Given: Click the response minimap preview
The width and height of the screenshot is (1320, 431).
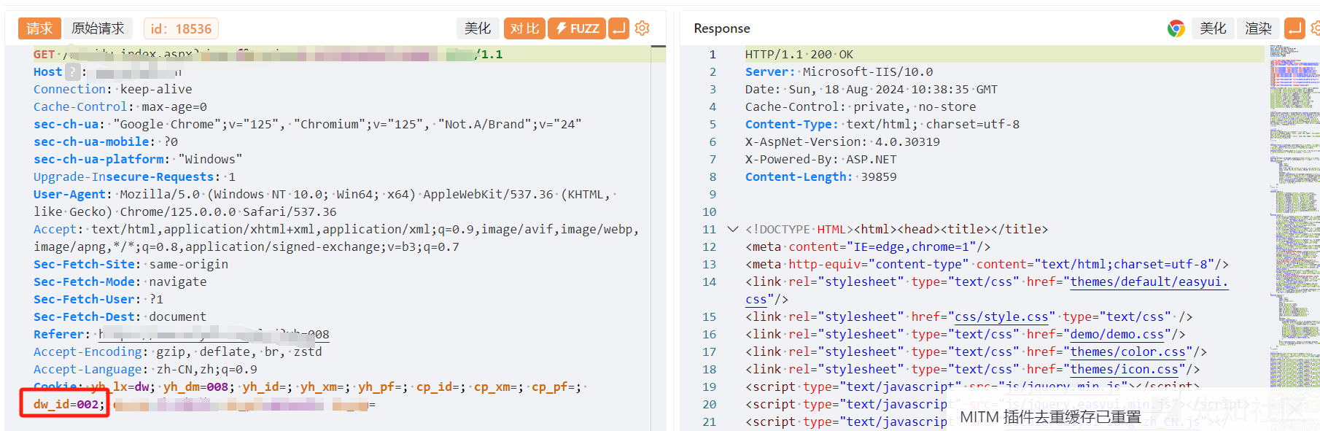Looking at the screenshot, I should (1294, 219).
